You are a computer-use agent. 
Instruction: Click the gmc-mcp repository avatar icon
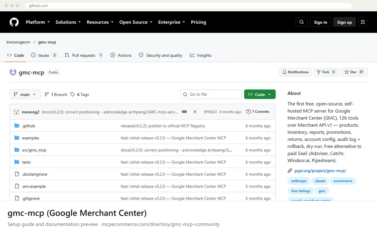tap(13, 72)
